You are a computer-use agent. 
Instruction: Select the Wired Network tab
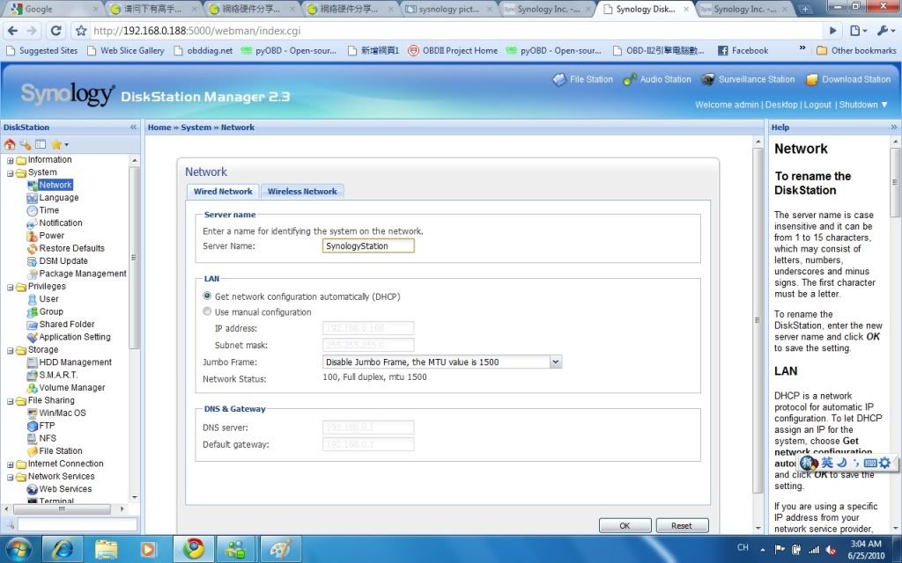pos(223,192)
